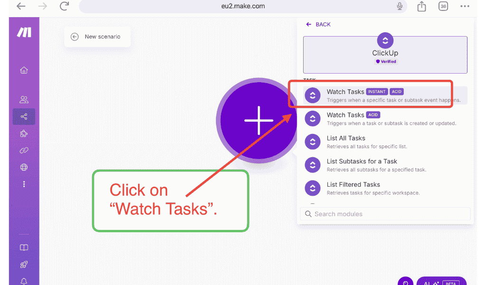Go back in browser history

(x=21, y=6)
